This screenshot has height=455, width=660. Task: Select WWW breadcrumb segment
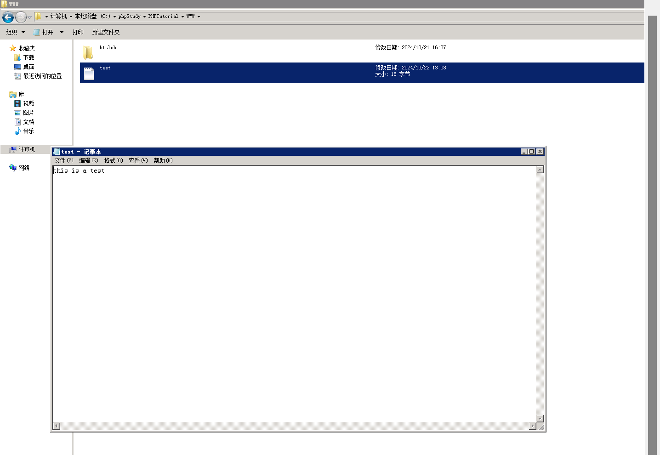(x=190, y=16)
